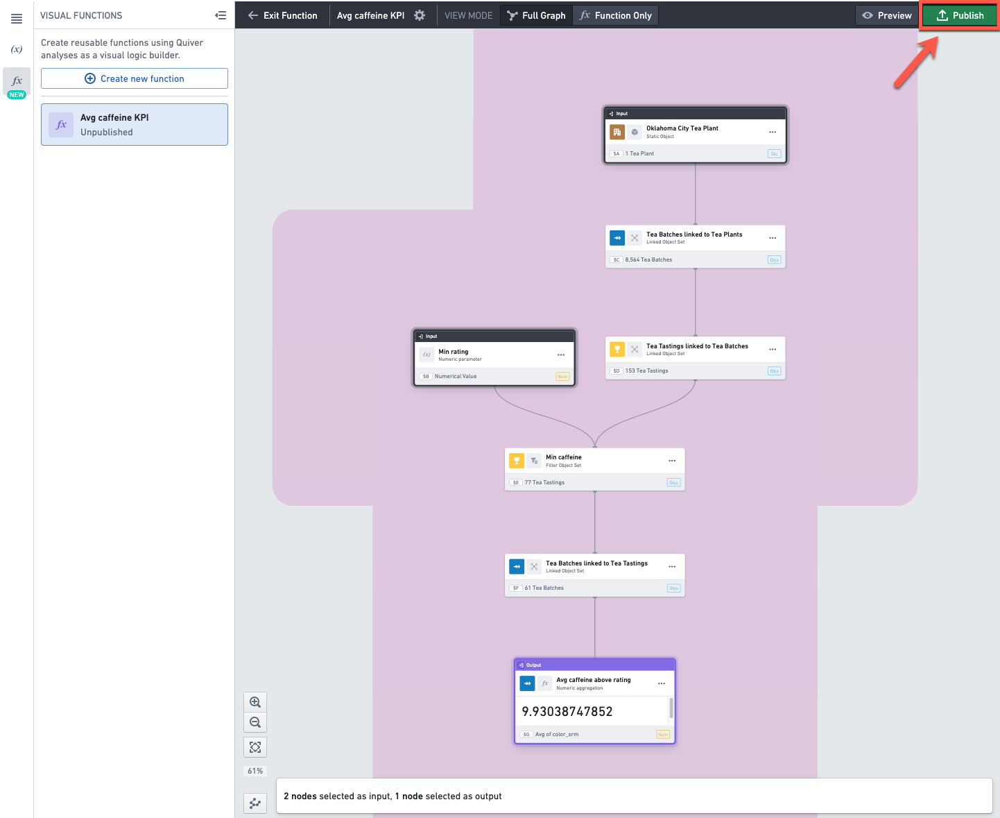Image resolution: width=1000 pixels, height=818 pixels.
Task: Click the Avg of color_srm label
Action: point(556,734)
